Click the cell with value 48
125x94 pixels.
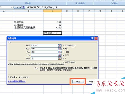tap(52, 25)
